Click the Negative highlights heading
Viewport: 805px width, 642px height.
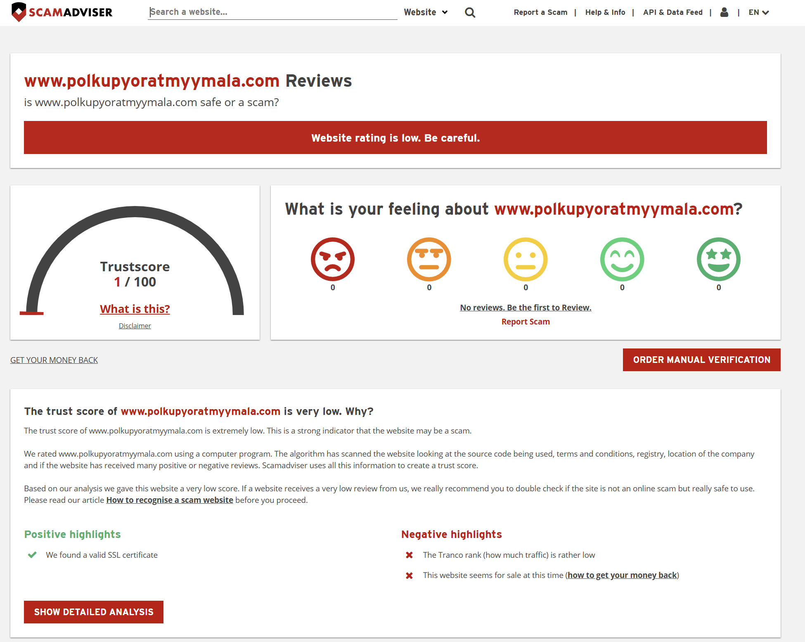(x=452, y=534)
